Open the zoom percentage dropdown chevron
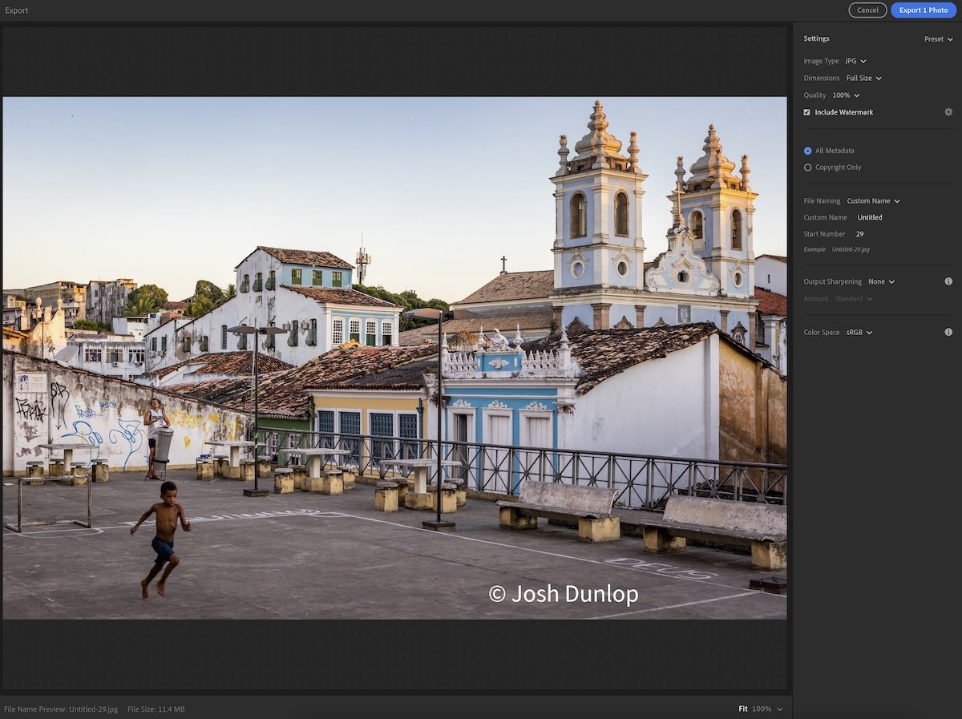962x719 pixels. click(x=779, y=709)
